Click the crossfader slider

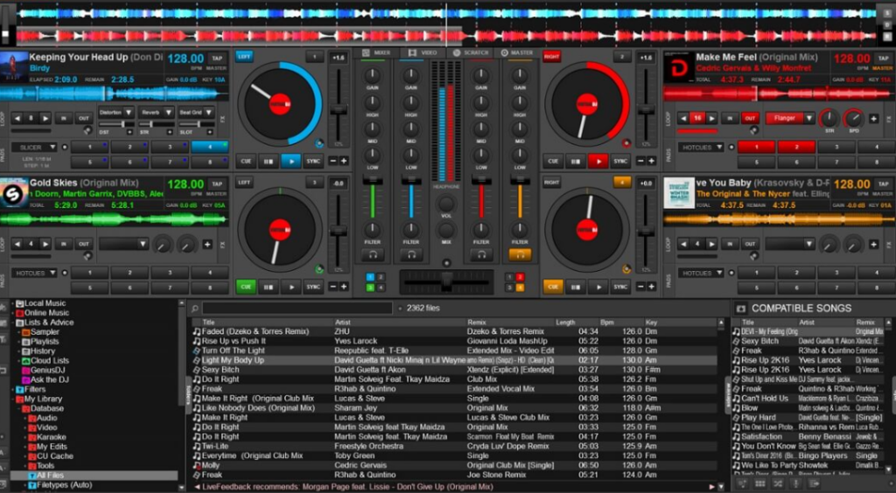coord(446,281)
